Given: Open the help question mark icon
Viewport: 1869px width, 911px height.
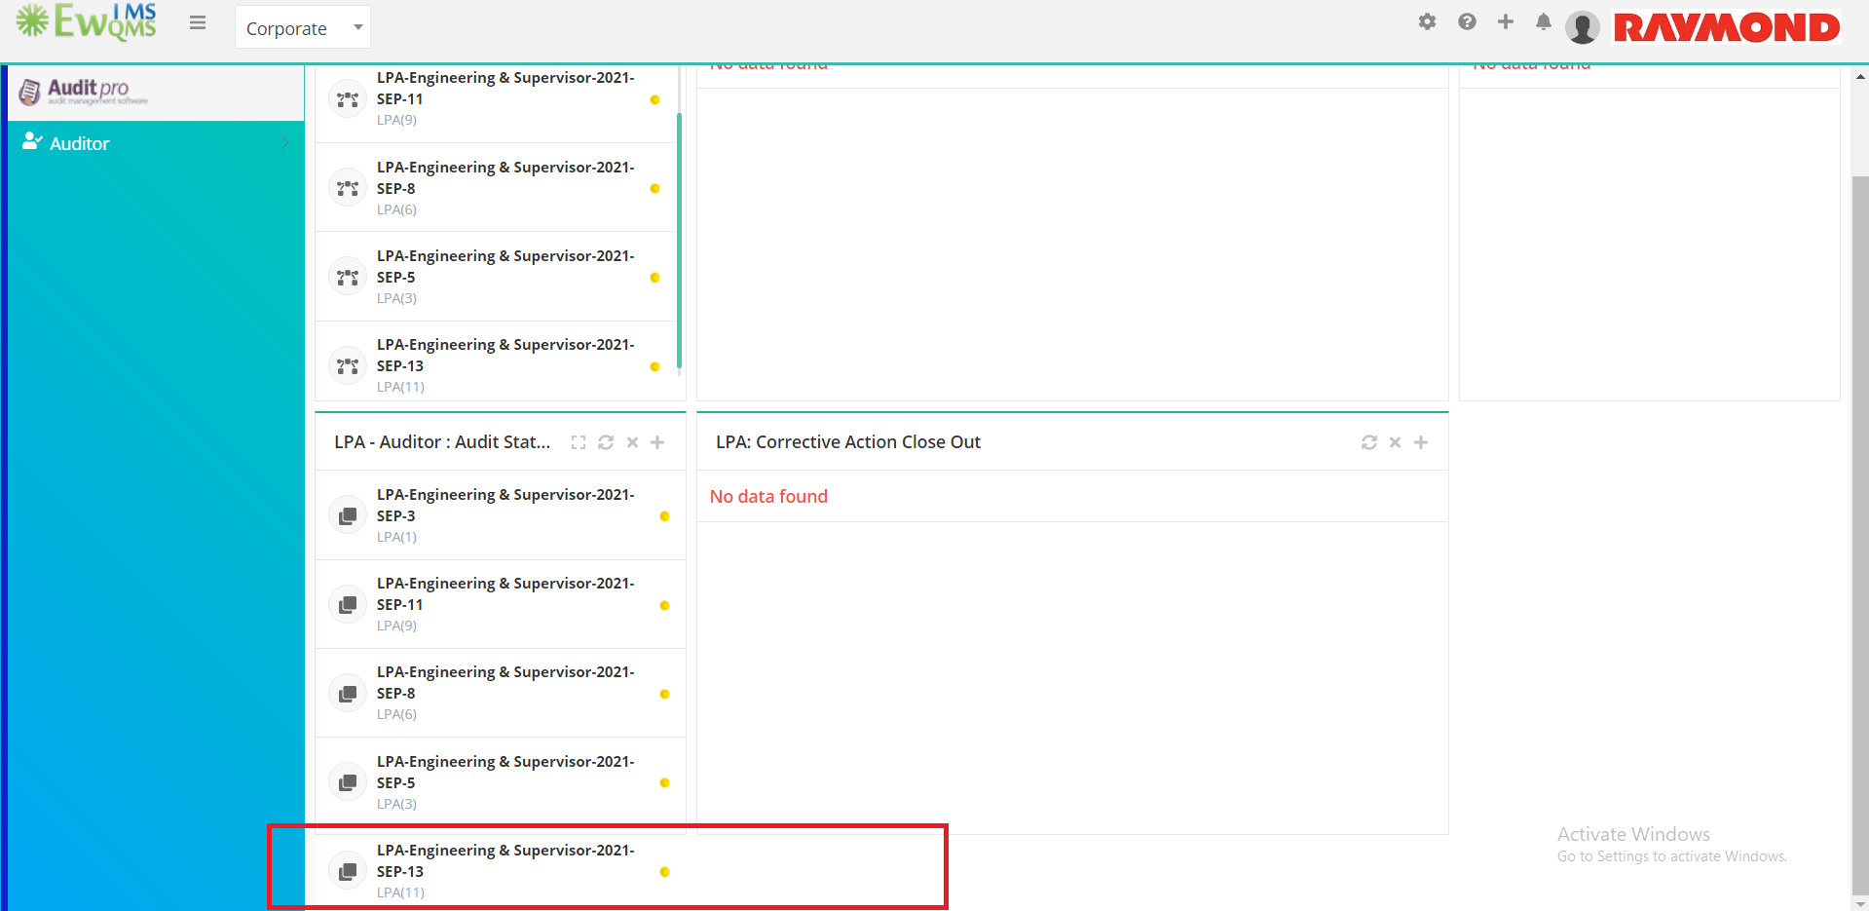Looking at the screenshot, I should pyautogui.click(x=1467, y=21).
